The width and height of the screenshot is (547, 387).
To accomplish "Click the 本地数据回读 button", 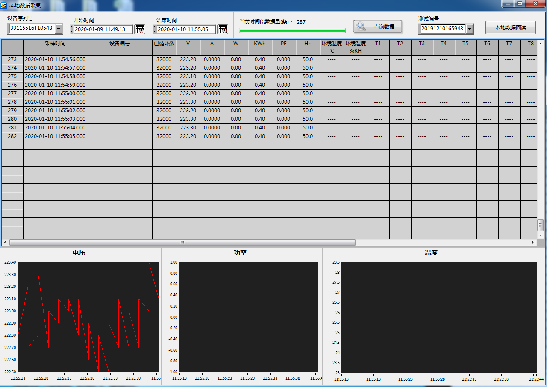I will coord(510,28).
